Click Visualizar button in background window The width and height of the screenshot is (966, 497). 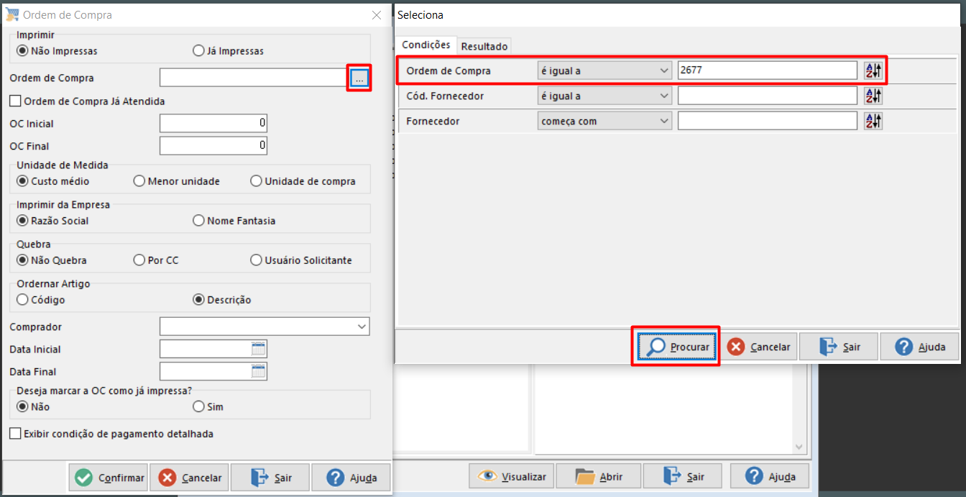pos(511,476)
